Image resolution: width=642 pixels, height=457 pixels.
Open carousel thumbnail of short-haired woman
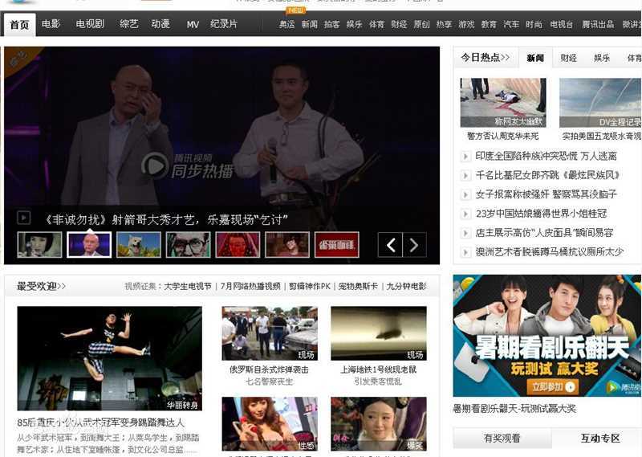39,245
